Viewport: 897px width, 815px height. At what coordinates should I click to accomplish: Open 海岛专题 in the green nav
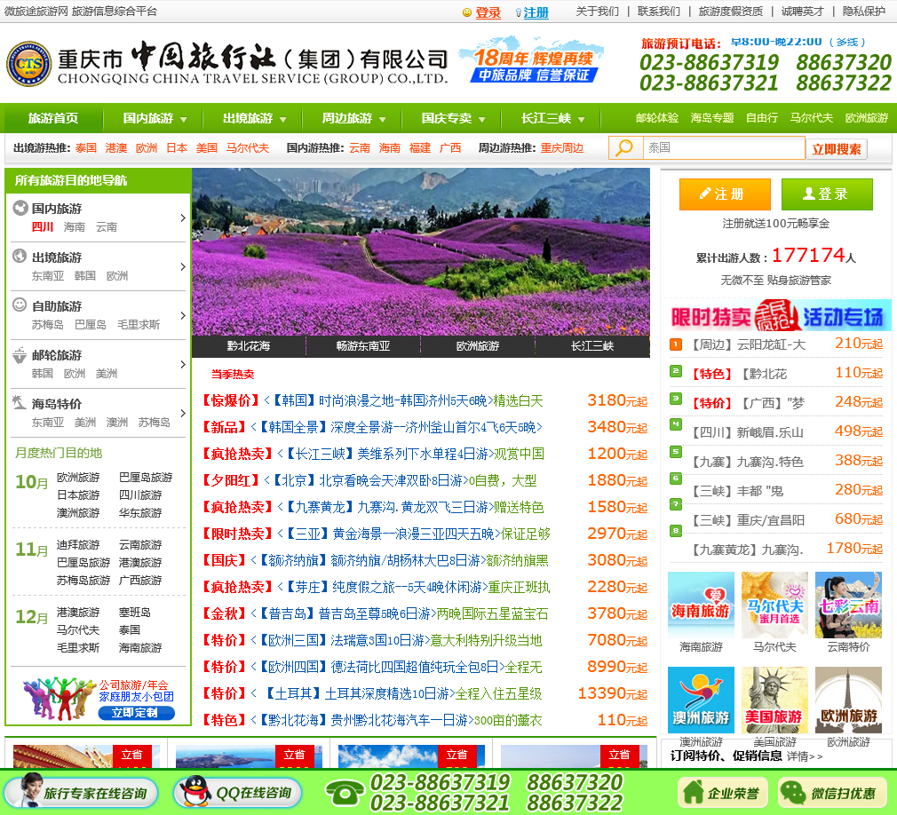(x=711, y=118)
